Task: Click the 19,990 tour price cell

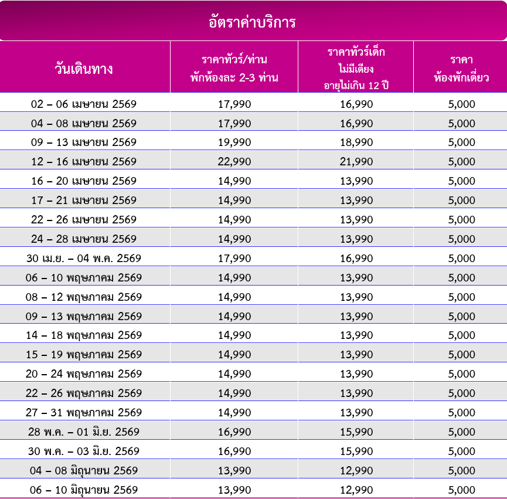Action: 234,142
